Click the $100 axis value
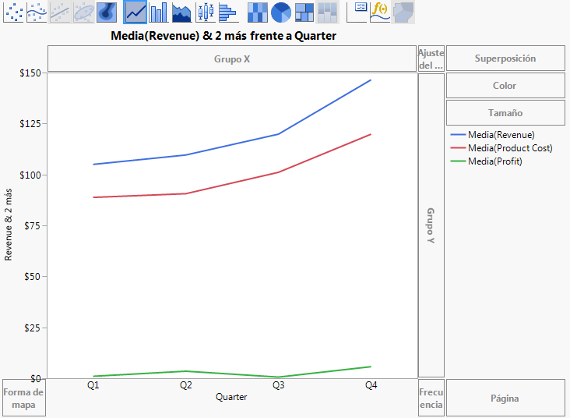Viewport: 570px width, 418px height. point(30,175)
